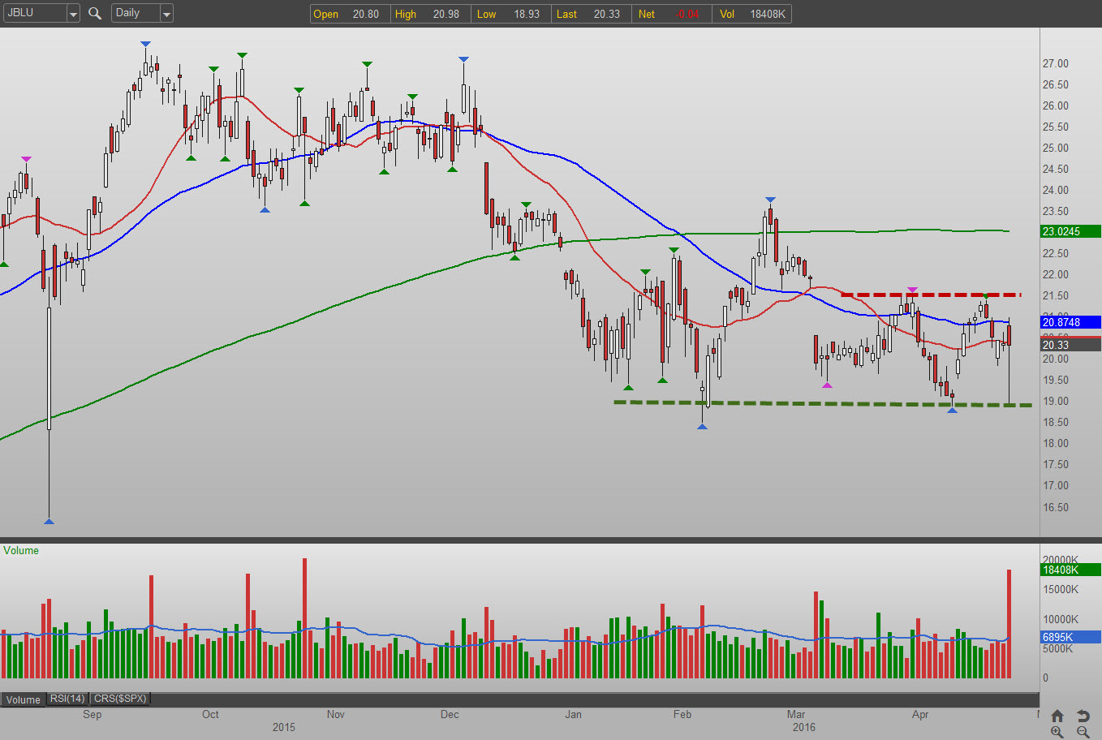
Task: Click the JBLU symbol input box
Action: pyautogui.click(x=35, y=13)
